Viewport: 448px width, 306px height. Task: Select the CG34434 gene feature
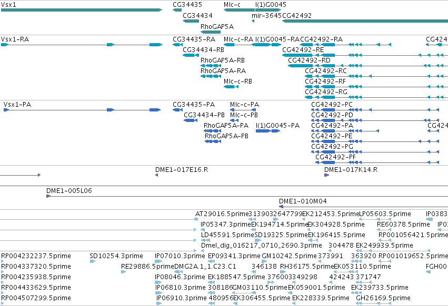click(191, 21)
